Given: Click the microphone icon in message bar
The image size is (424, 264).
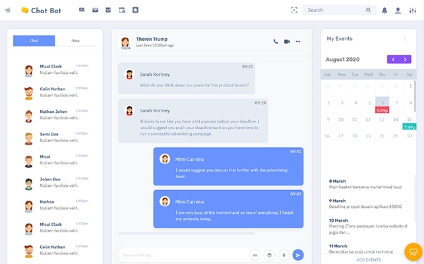Looking at the screenshot, I should 284,255.
